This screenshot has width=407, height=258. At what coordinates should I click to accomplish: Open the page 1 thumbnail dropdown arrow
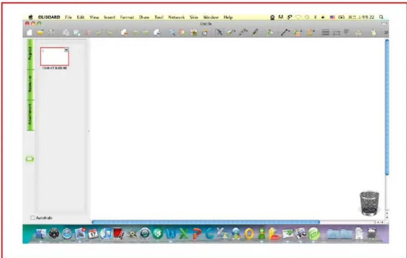point(66,50)
